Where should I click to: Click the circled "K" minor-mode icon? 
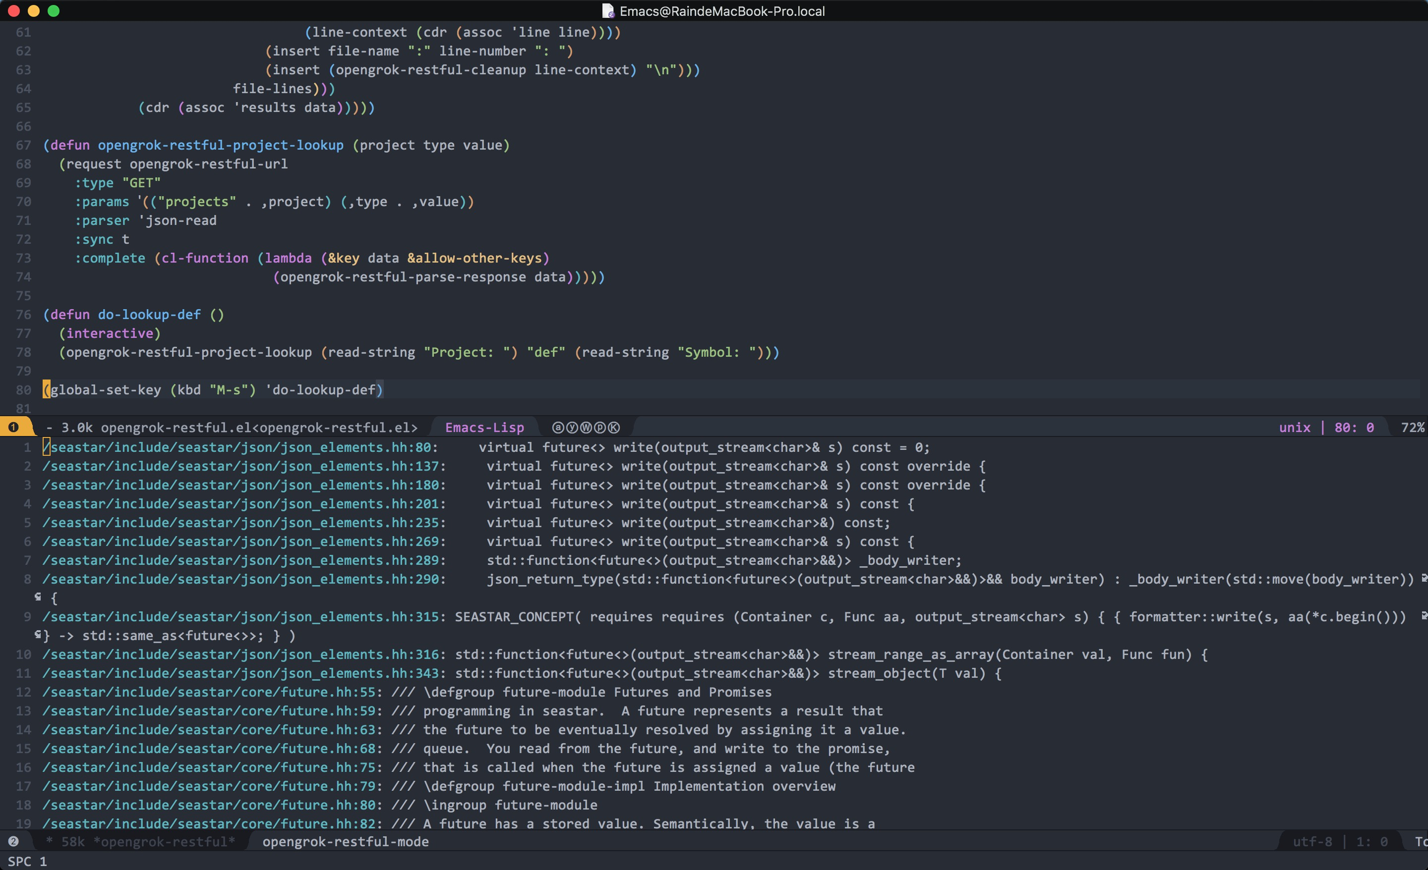point(614,428)
